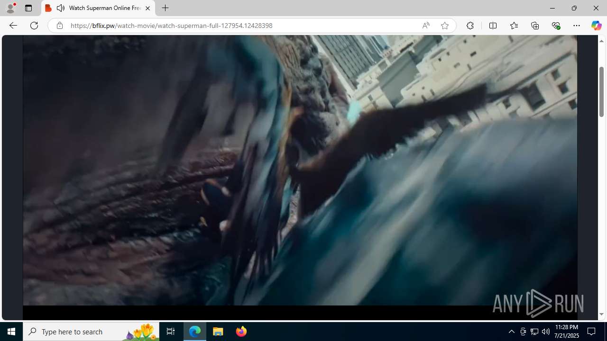Image resolution: width=607 pixels, height=341 pixels.
Task: Open File Explorer from taskbar
Action: click(x=218, y=332)
